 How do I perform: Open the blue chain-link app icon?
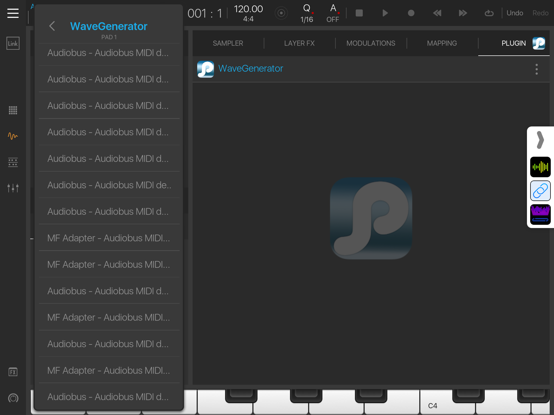[540, 191]
